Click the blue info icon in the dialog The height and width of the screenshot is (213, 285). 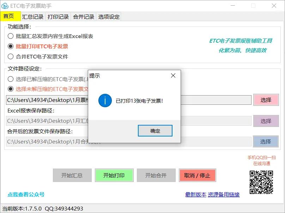(x=105, y=101)
